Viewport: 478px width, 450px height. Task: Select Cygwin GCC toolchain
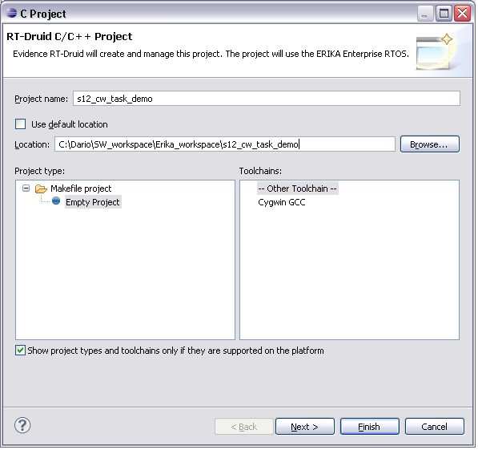click(282, 204)
